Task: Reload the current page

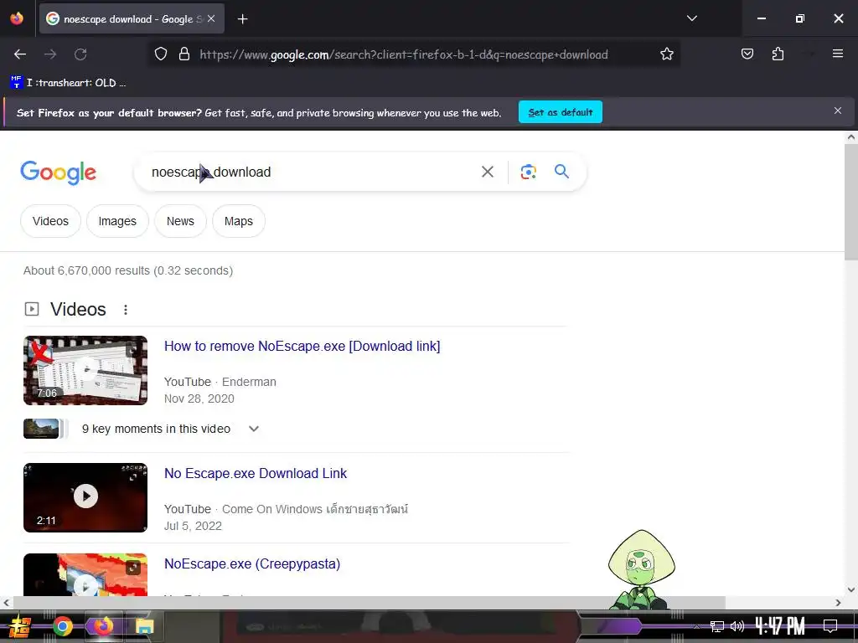Action: coord(80,54)
